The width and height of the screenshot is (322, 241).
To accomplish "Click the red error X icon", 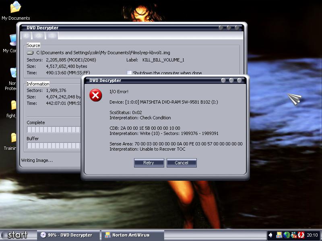I will pyautogui.click(x=95, y=95).
